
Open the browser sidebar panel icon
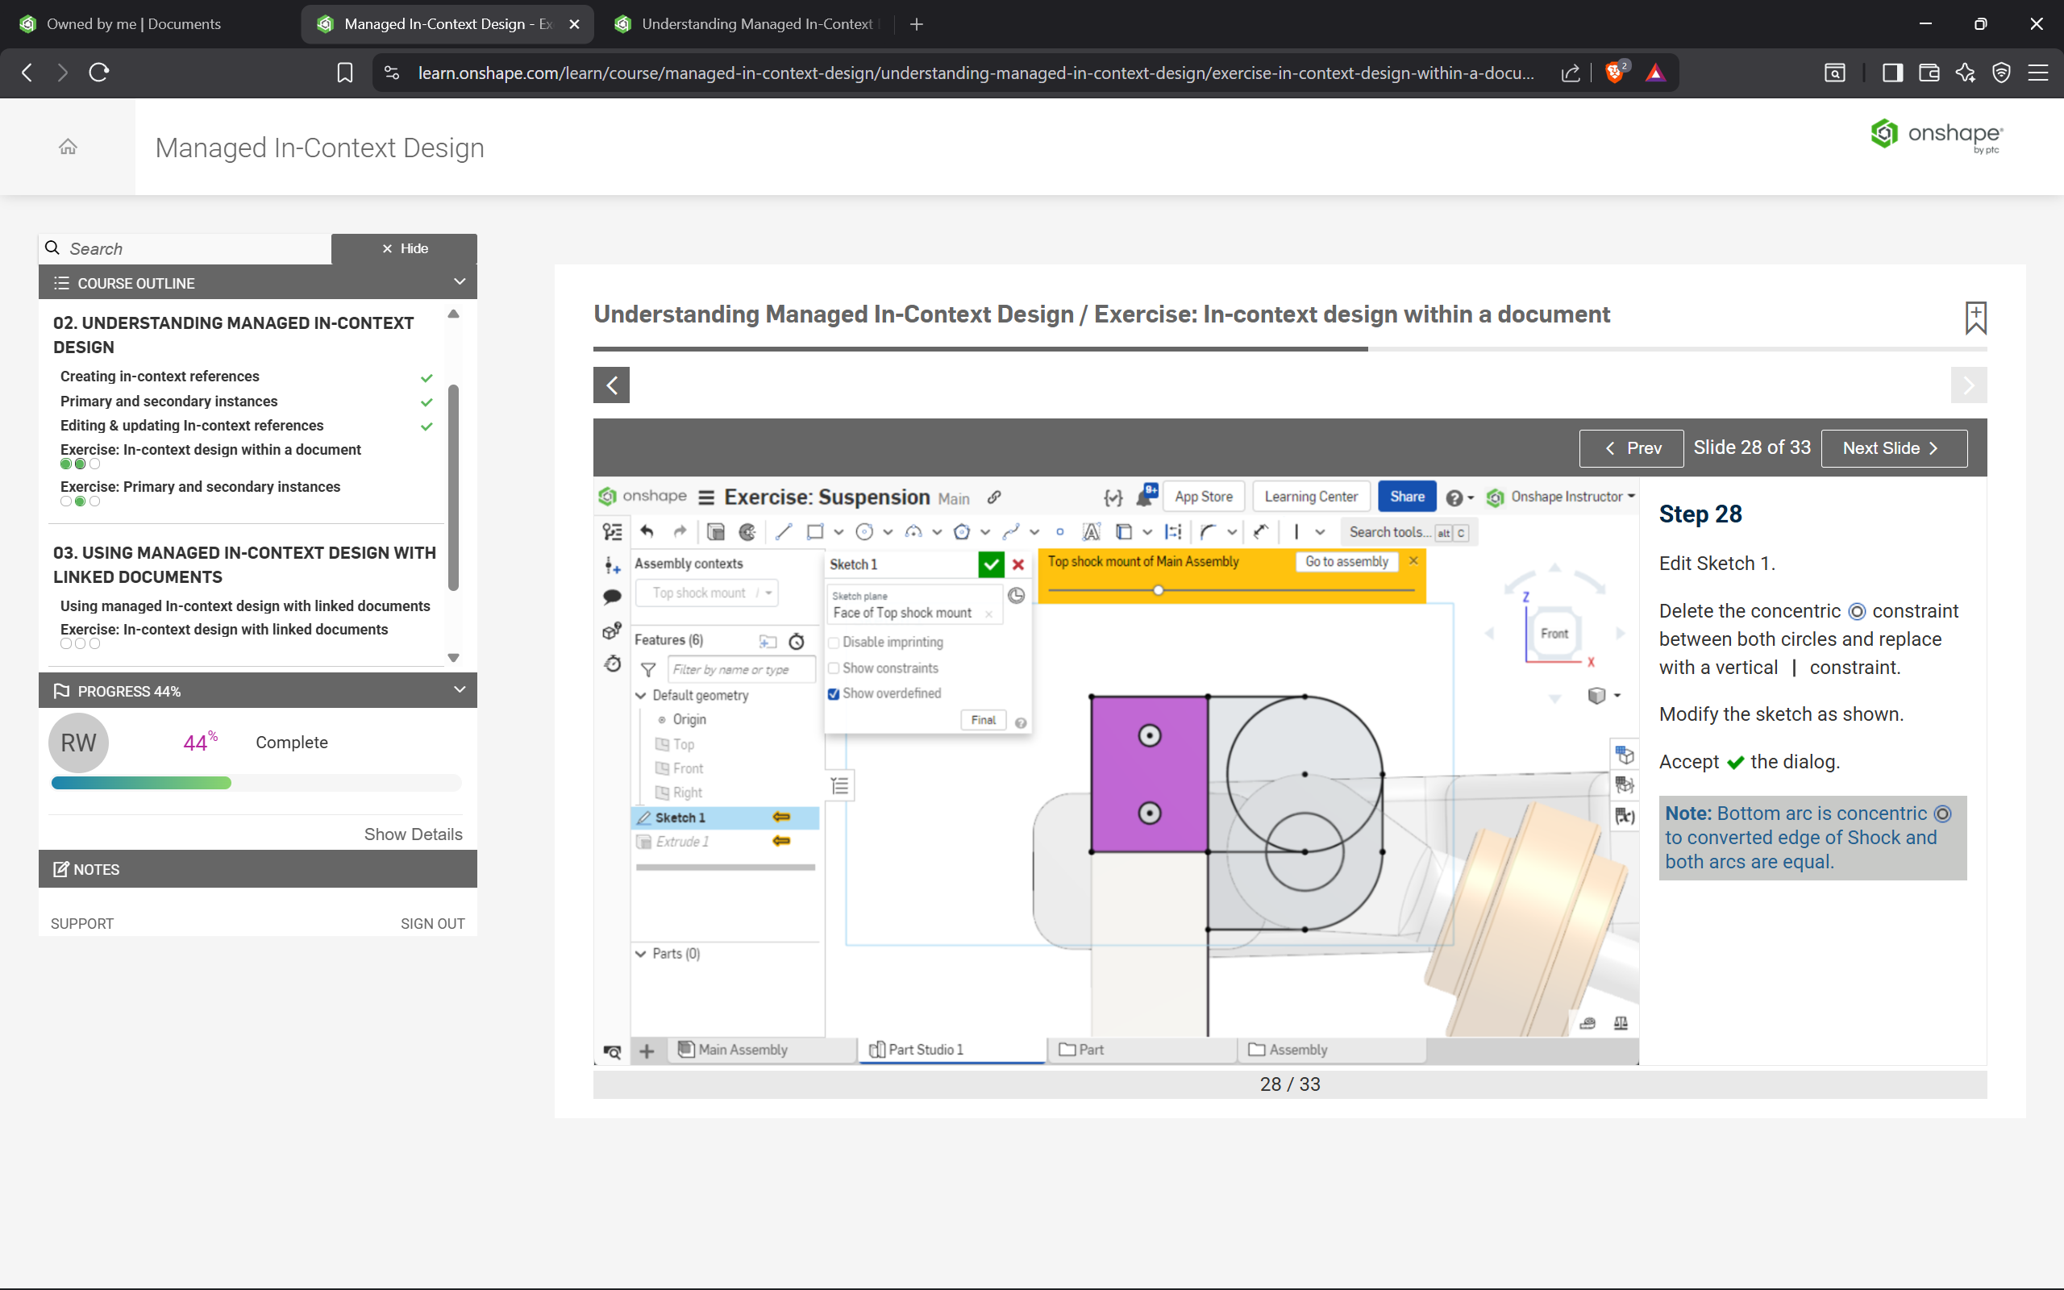coord(1891,73)
